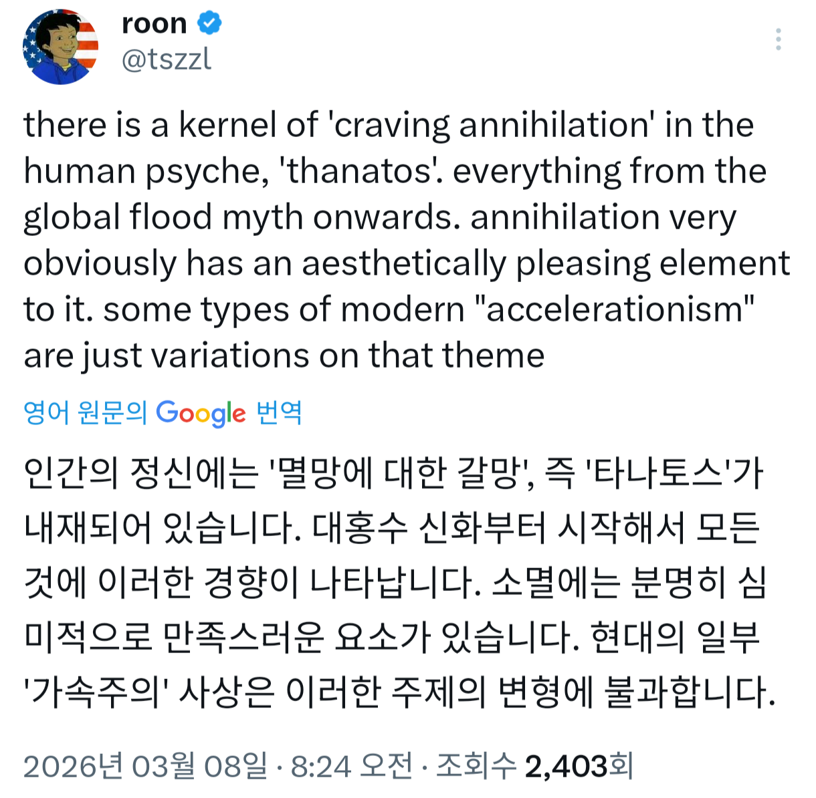
Task: Click roon's profile avatar
Action: coord(61,47)
